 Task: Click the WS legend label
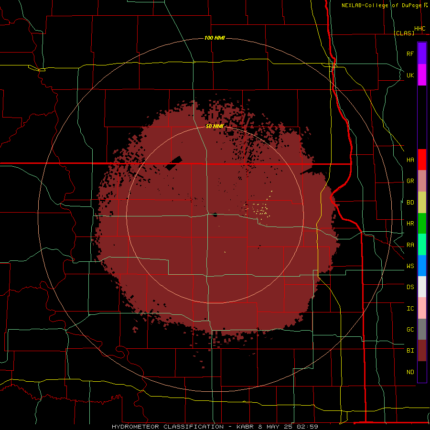tap(410, 266)
